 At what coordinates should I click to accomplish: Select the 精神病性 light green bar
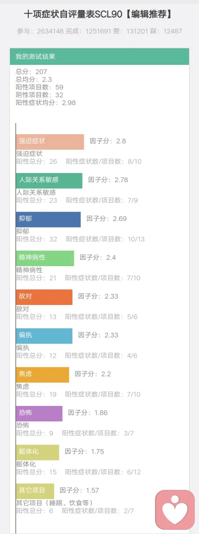pos(45,258)
